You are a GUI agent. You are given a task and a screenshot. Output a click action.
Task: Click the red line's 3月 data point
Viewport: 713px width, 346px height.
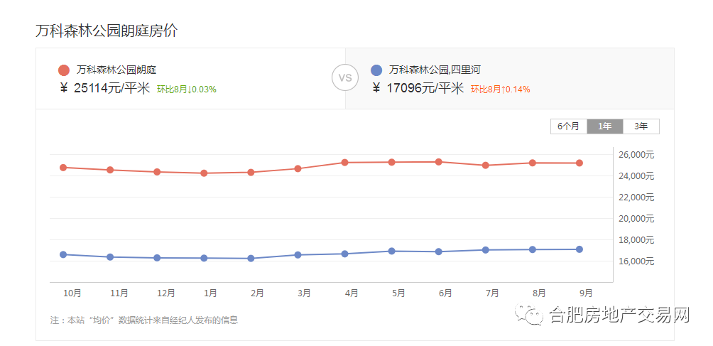pos(298,168)
